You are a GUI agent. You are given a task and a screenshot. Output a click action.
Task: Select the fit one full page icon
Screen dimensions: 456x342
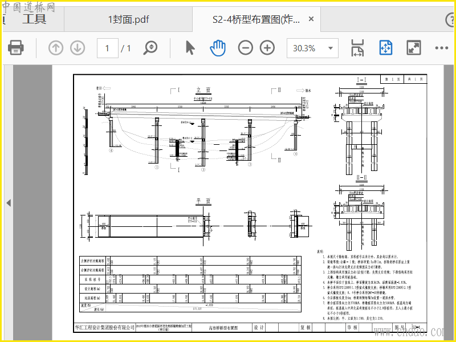386,48
